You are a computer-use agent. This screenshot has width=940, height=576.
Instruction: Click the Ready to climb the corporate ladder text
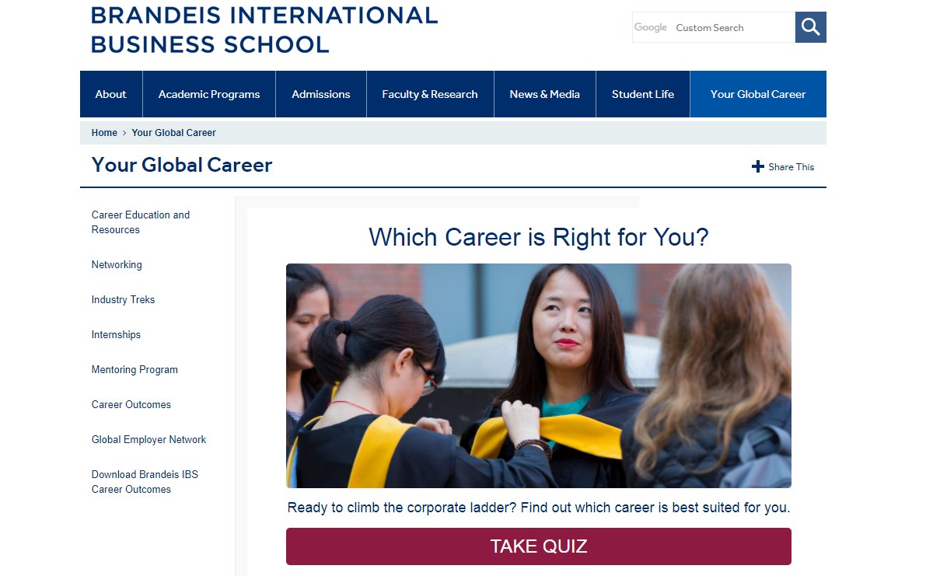(x=539, y=508)
